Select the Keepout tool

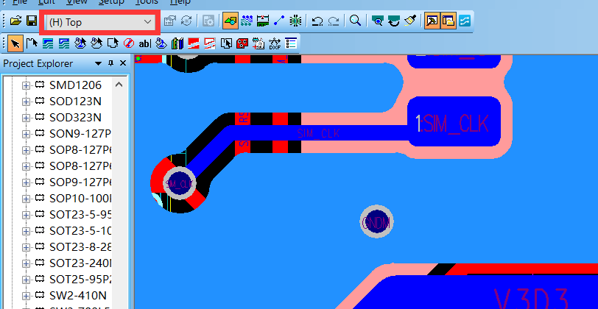coord(129,43)
